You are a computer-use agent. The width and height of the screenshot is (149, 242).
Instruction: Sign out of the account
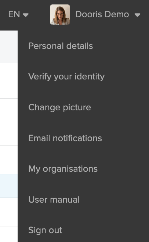click(x=45, y=230)
